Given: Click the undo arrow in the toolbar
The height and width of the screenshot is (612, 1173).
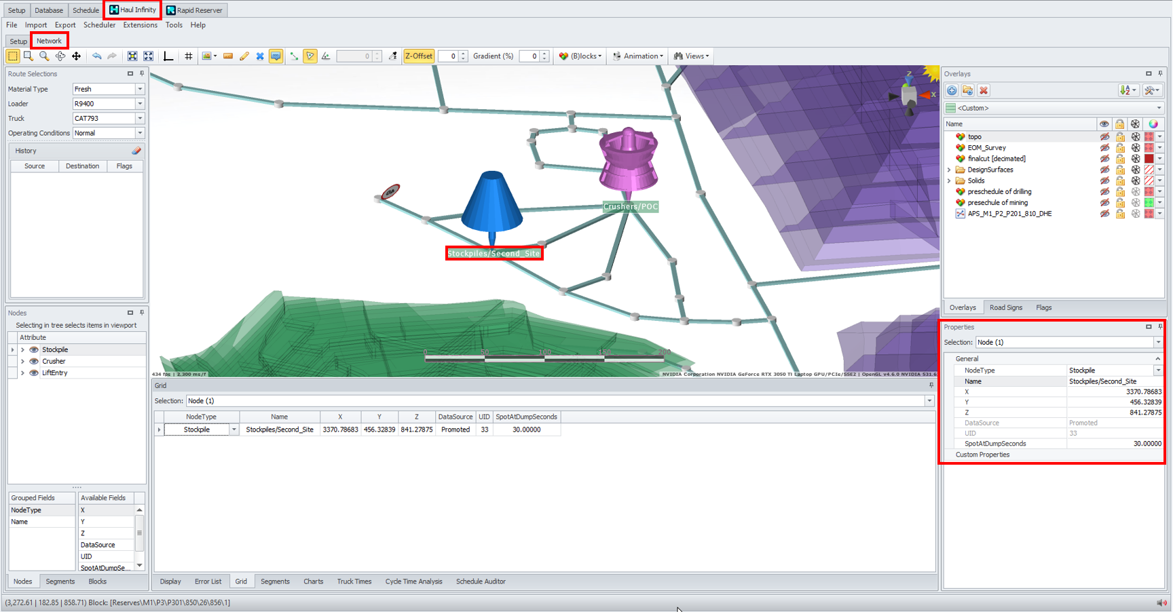Looking at the screenshot, I should tap(97, 56).
